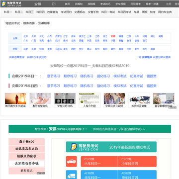This screenshot has width=179, height=179.
Task: Open 交通标志 in secondary navigation
Action: pos(80,12)
